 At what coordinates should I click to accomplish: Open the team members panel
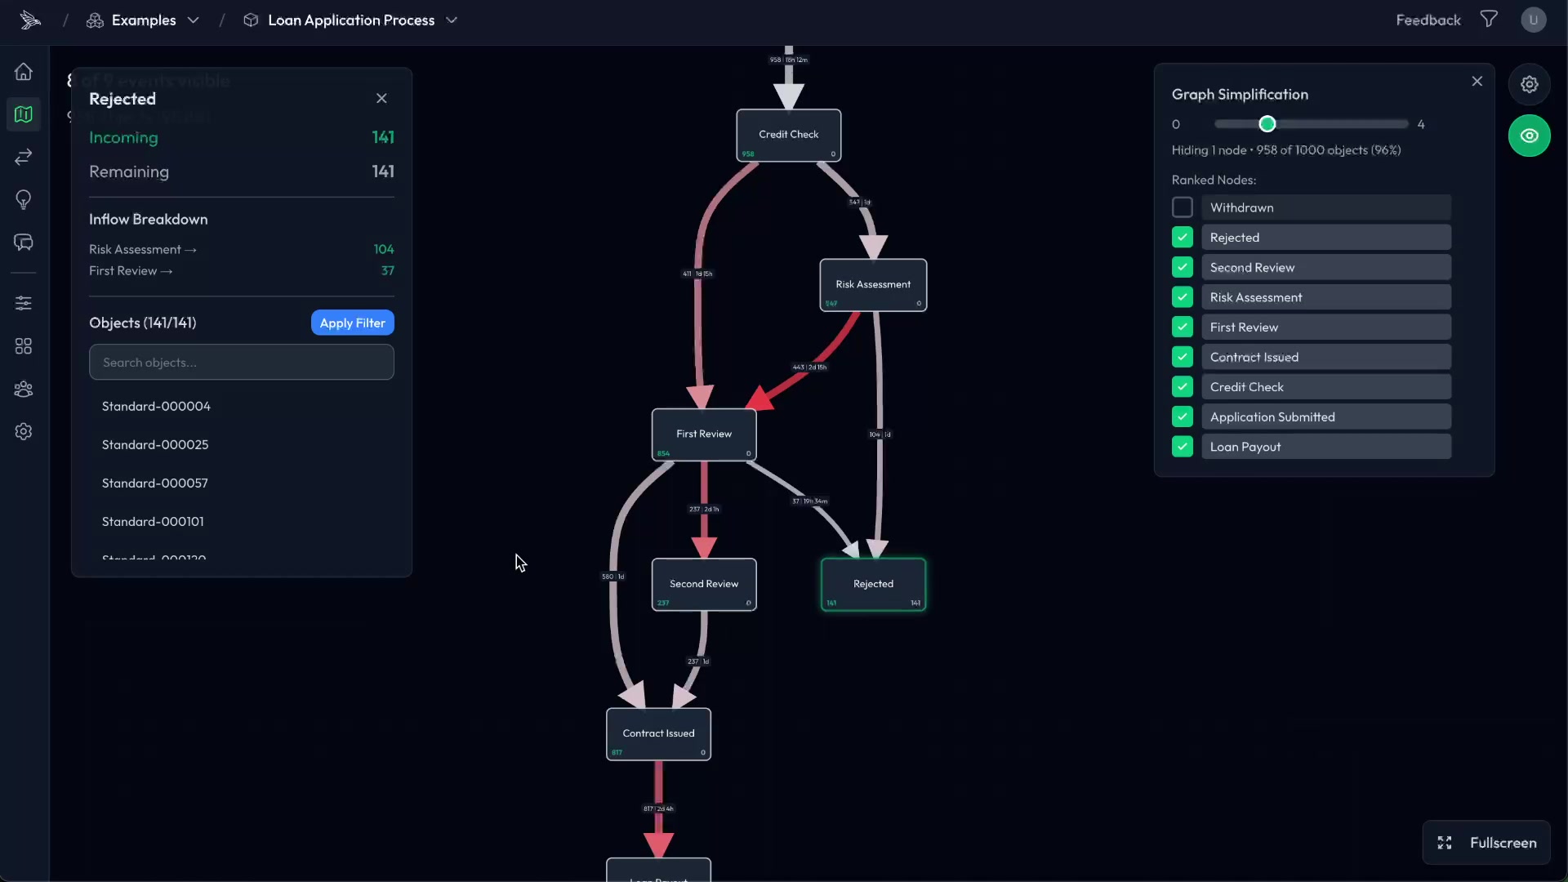23,389
